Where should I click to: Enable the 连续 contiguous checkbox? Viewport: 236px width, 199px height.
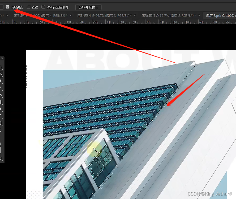[x=28, y=7]
